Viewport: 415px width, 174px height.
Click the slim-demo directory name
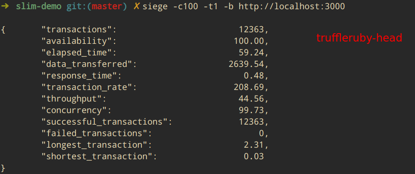(39, 6)
